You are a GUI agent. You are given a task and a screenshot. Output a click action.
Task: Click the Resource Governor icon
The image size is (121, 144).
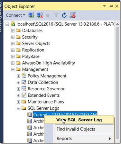[x=24, y=89]
